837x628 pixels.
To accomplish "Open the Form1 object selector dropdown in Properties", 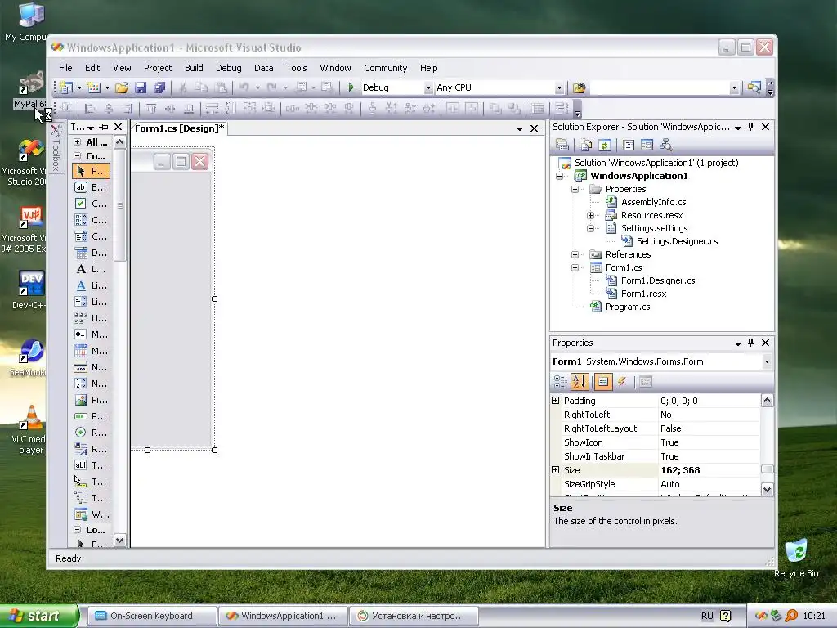I will click(x=767, y=361).
